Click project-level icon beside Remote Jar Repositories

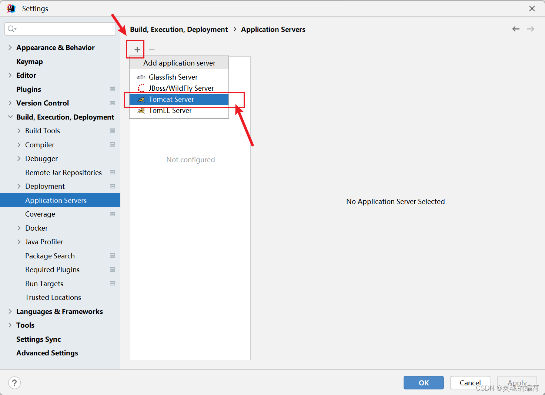click(113, 172)
